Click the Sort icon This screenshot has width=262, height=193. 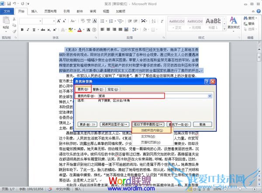pyautogui.click(x=154, y=21)
